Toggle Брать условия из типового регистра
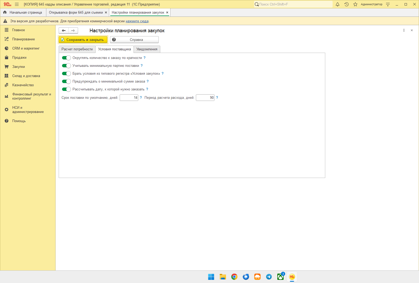 (x=66, y=74)
